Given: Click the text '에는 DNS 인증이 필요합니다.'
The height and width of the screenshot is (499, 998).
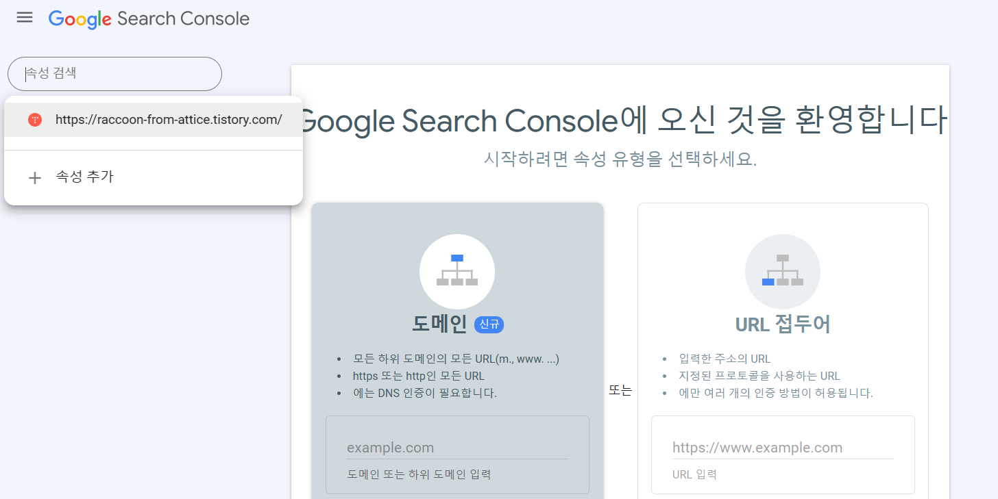Looking at the screenshot, I should (x=425, y=393).
